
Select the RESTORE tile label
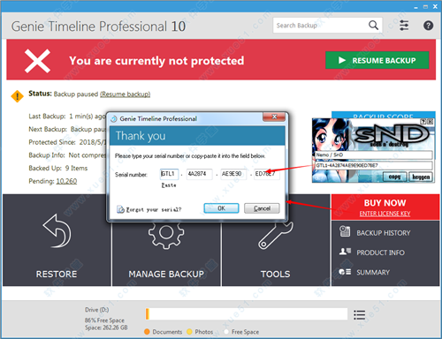click(x=57, y=274)
